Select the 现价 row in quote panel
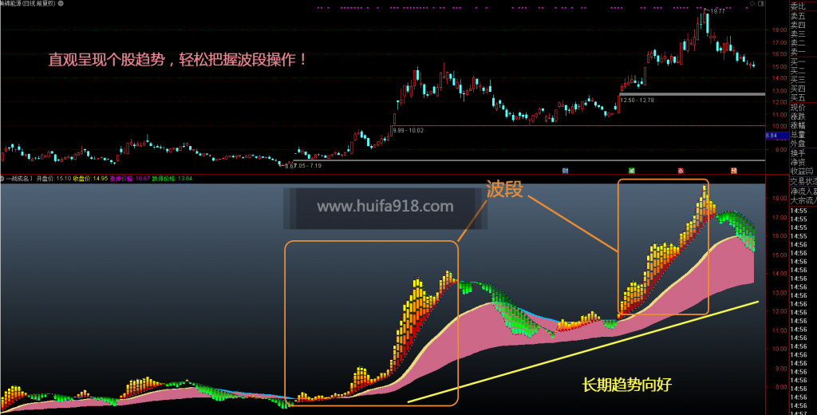 tap(798, 107)
